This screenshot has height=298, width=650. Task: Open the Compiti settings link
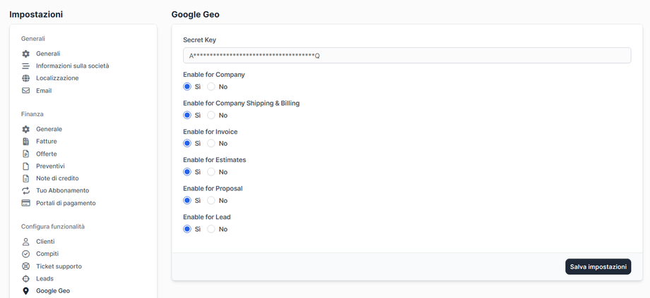[47, 254]
